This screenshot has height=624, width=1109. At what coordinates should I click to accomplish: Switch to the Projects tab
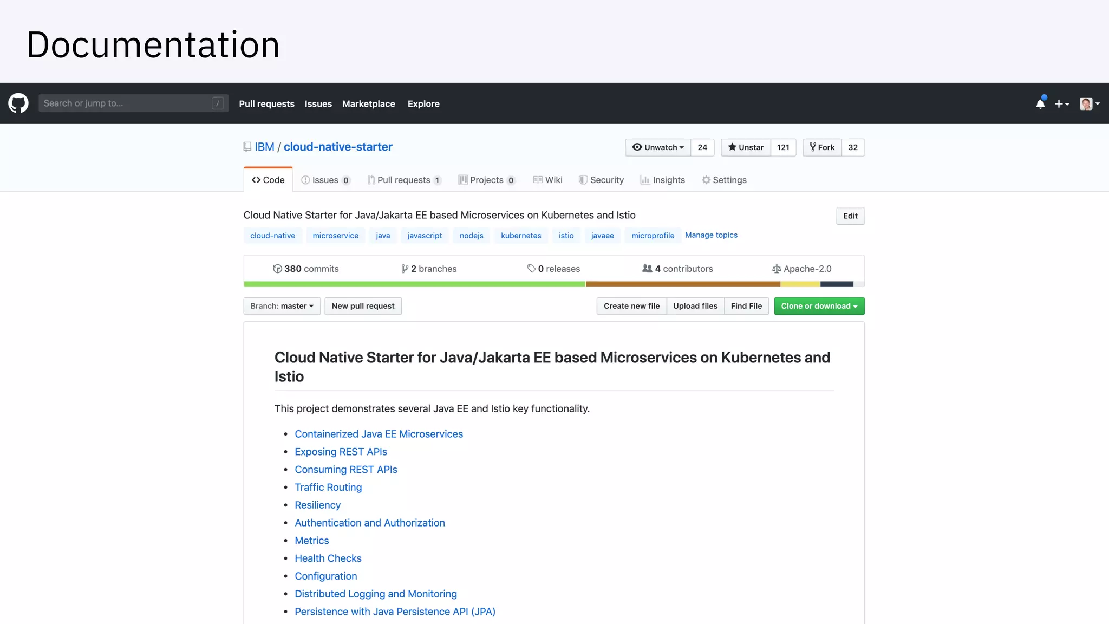point(487,180)
